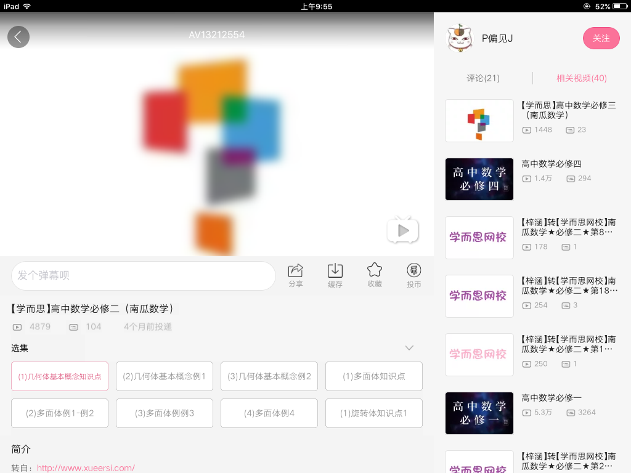This screenshot has width=631, height=473.
Task: Select episode (1)几何体基本概念知识点
Action: 60,376
